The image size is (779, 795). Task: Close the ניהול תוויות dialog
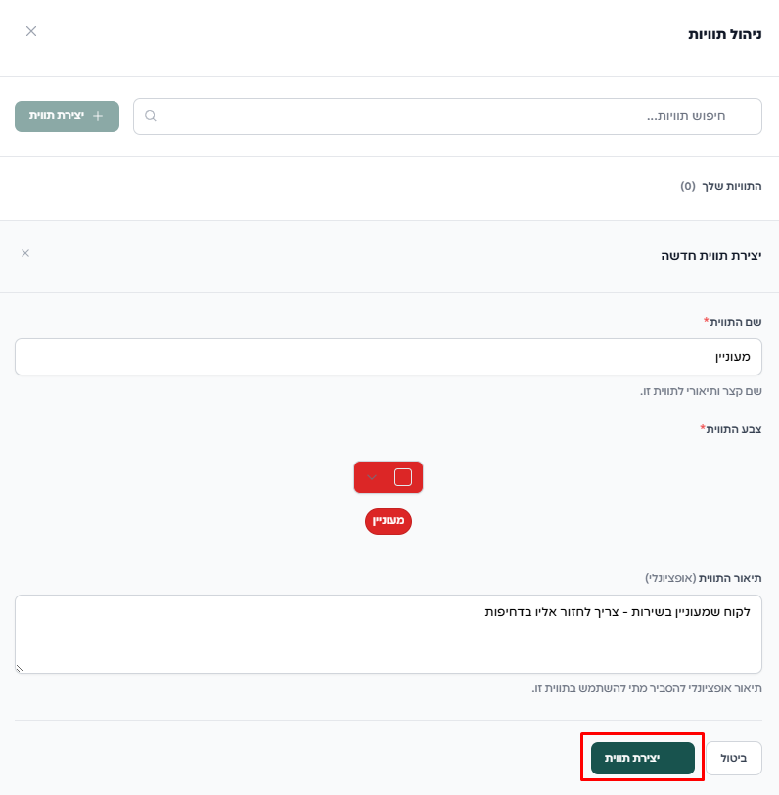(31, 31)
